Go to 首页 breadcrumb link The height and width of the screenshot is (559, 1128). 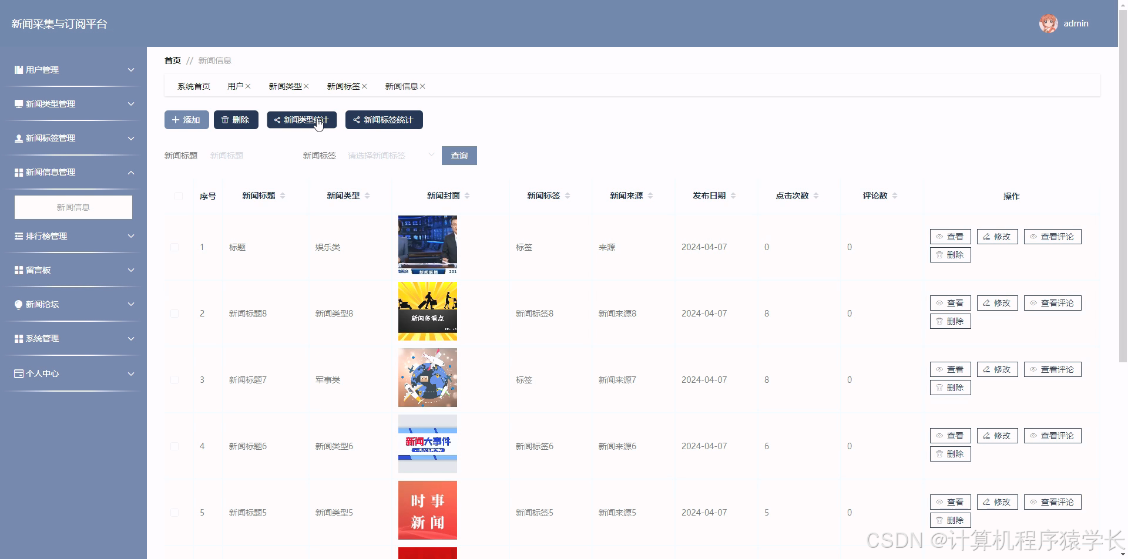173,60
